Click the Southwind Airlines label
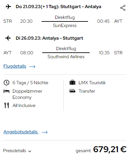This screenshot has width=128, height=159. pyautogui.click(x=66, y=57)
